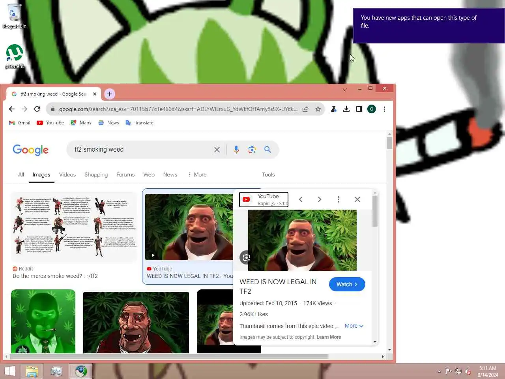This screenshot has height=379, width=505.
Task: Click the browser forward arrow
Action: pyautogui.click(x=24, y=109)
